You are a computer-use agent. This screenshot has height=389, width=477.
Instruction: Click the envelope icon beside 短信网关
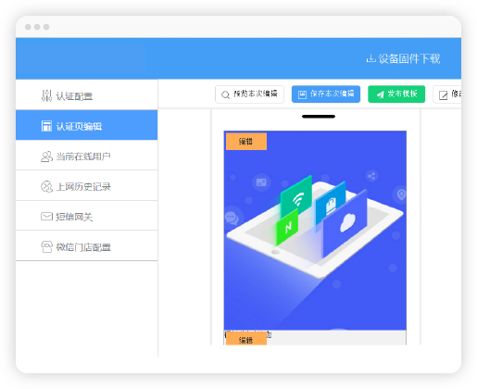coord(46,216)
